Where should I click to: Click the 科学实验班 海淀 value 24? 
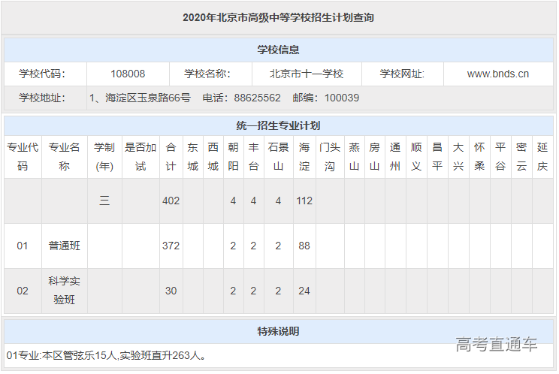pos(304,291)
